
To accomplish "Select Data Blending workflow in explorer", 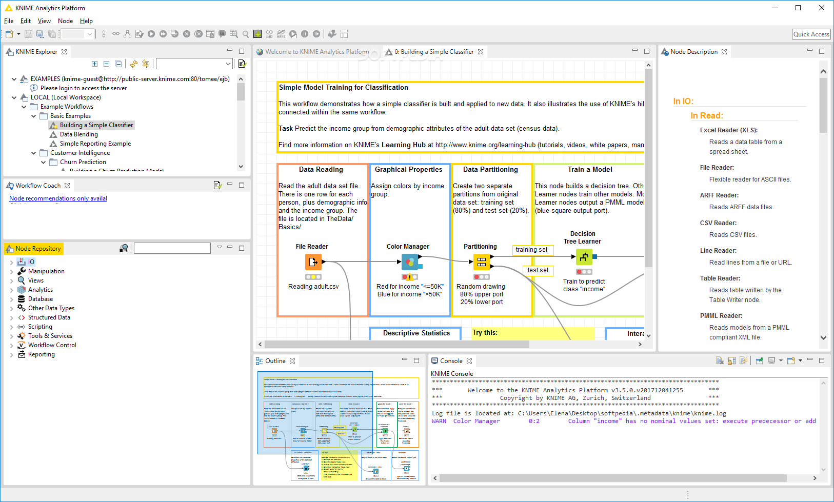I will (78, 134).
